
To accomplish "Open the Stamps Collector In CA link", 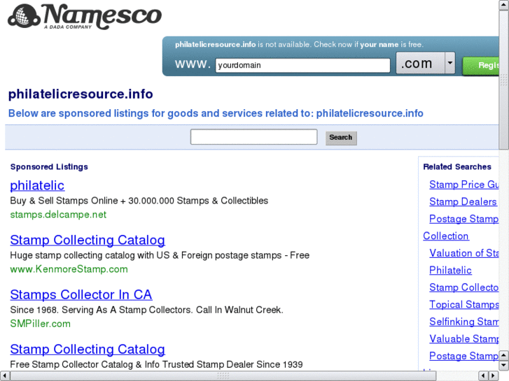I will point(81,295).
